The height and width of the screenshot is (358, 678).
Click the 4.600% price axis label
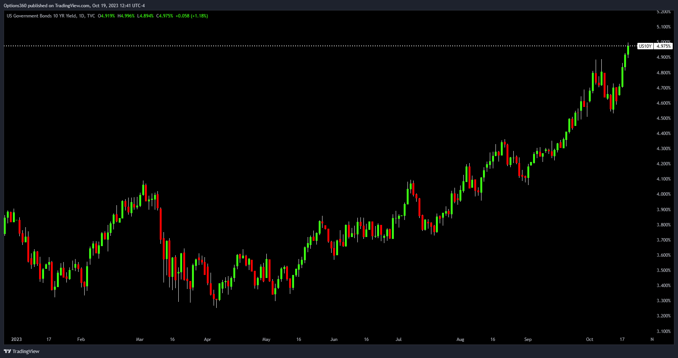664,103
